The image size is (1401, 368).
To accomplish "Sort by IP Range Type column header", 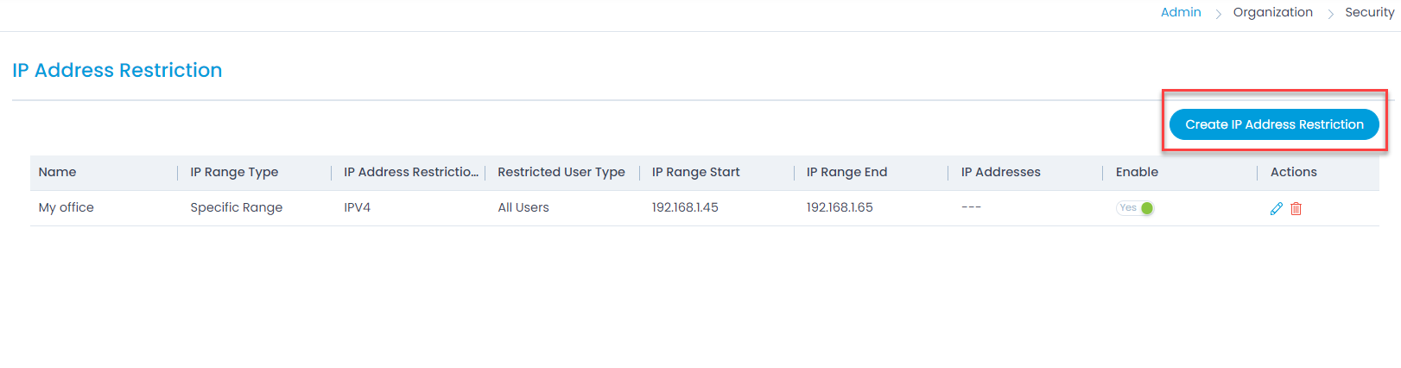I will (234, 172).
